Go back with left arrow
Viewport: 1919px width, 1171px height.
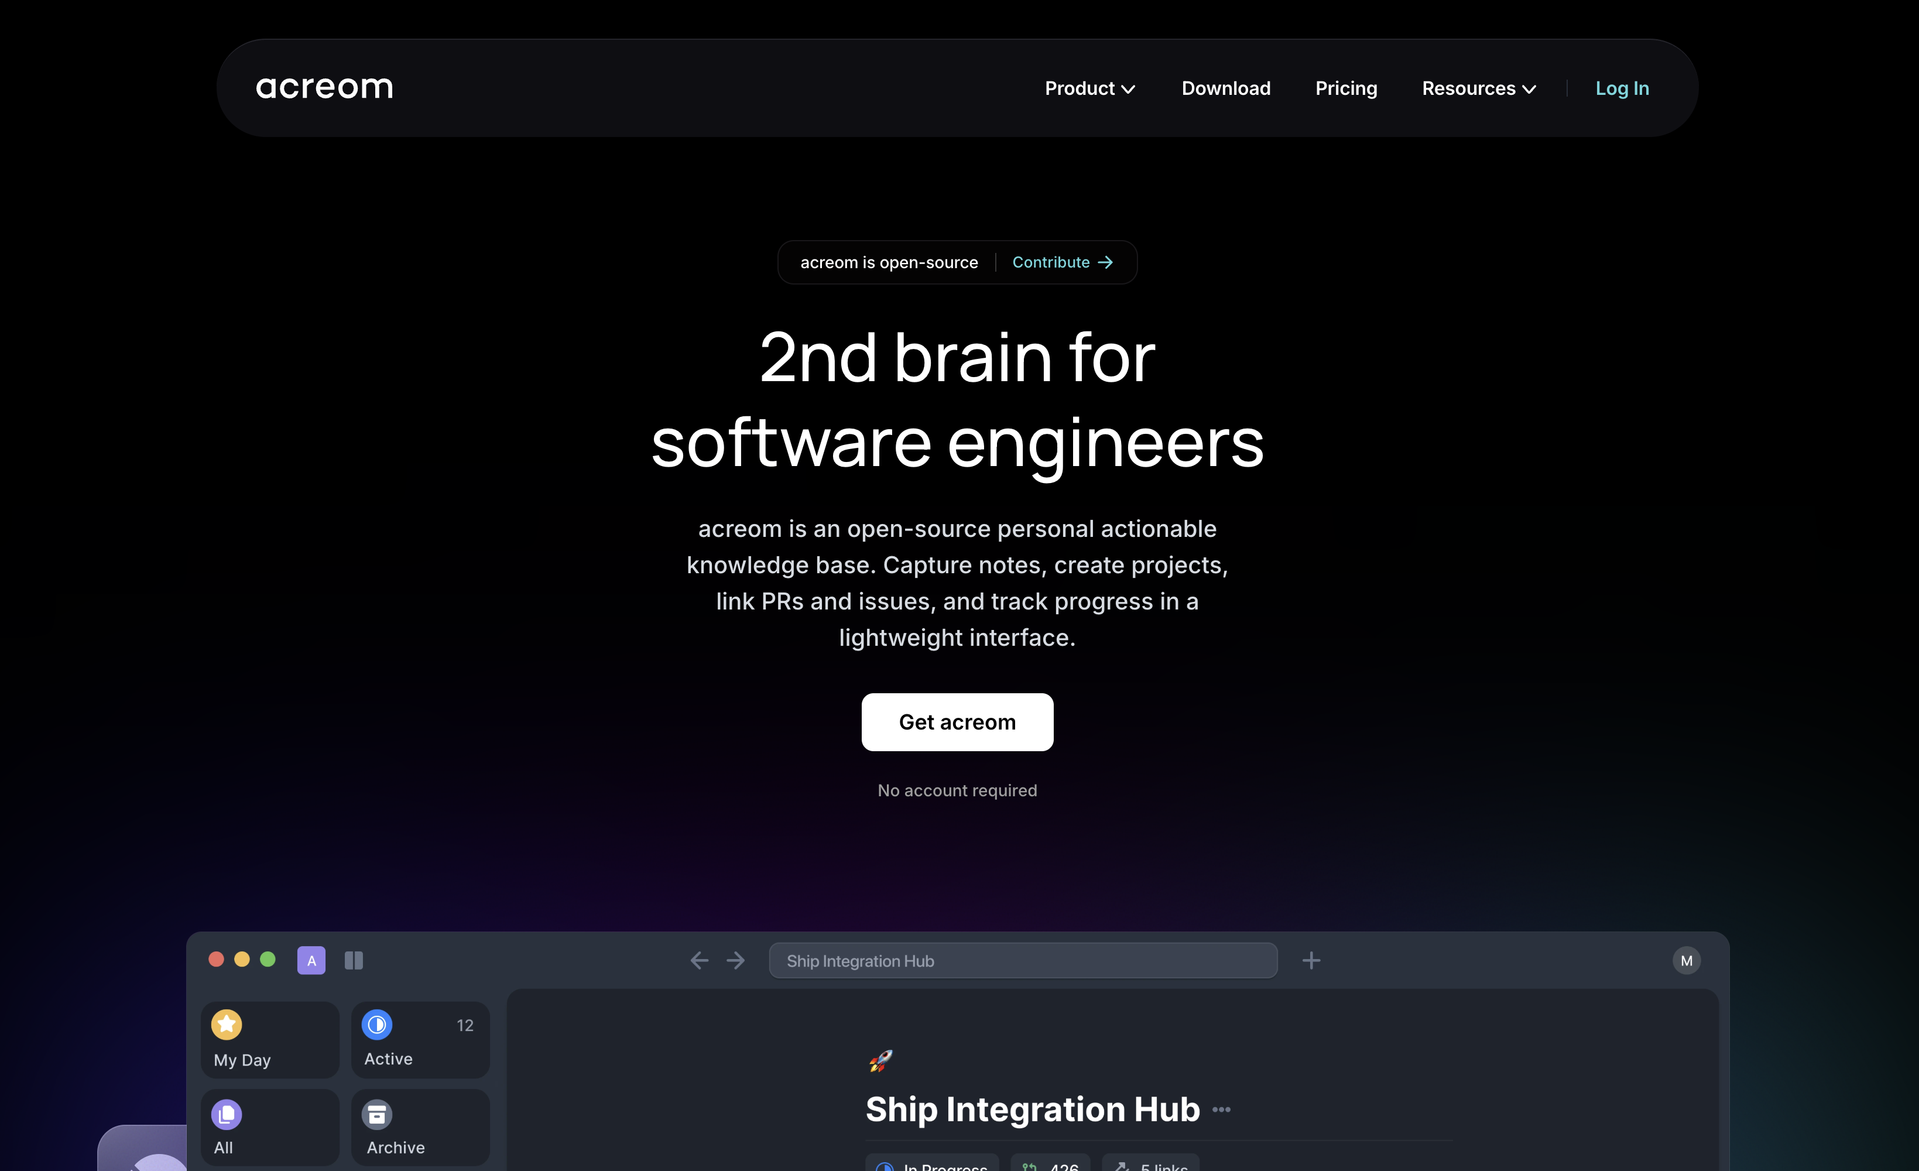tap(700, 961)
